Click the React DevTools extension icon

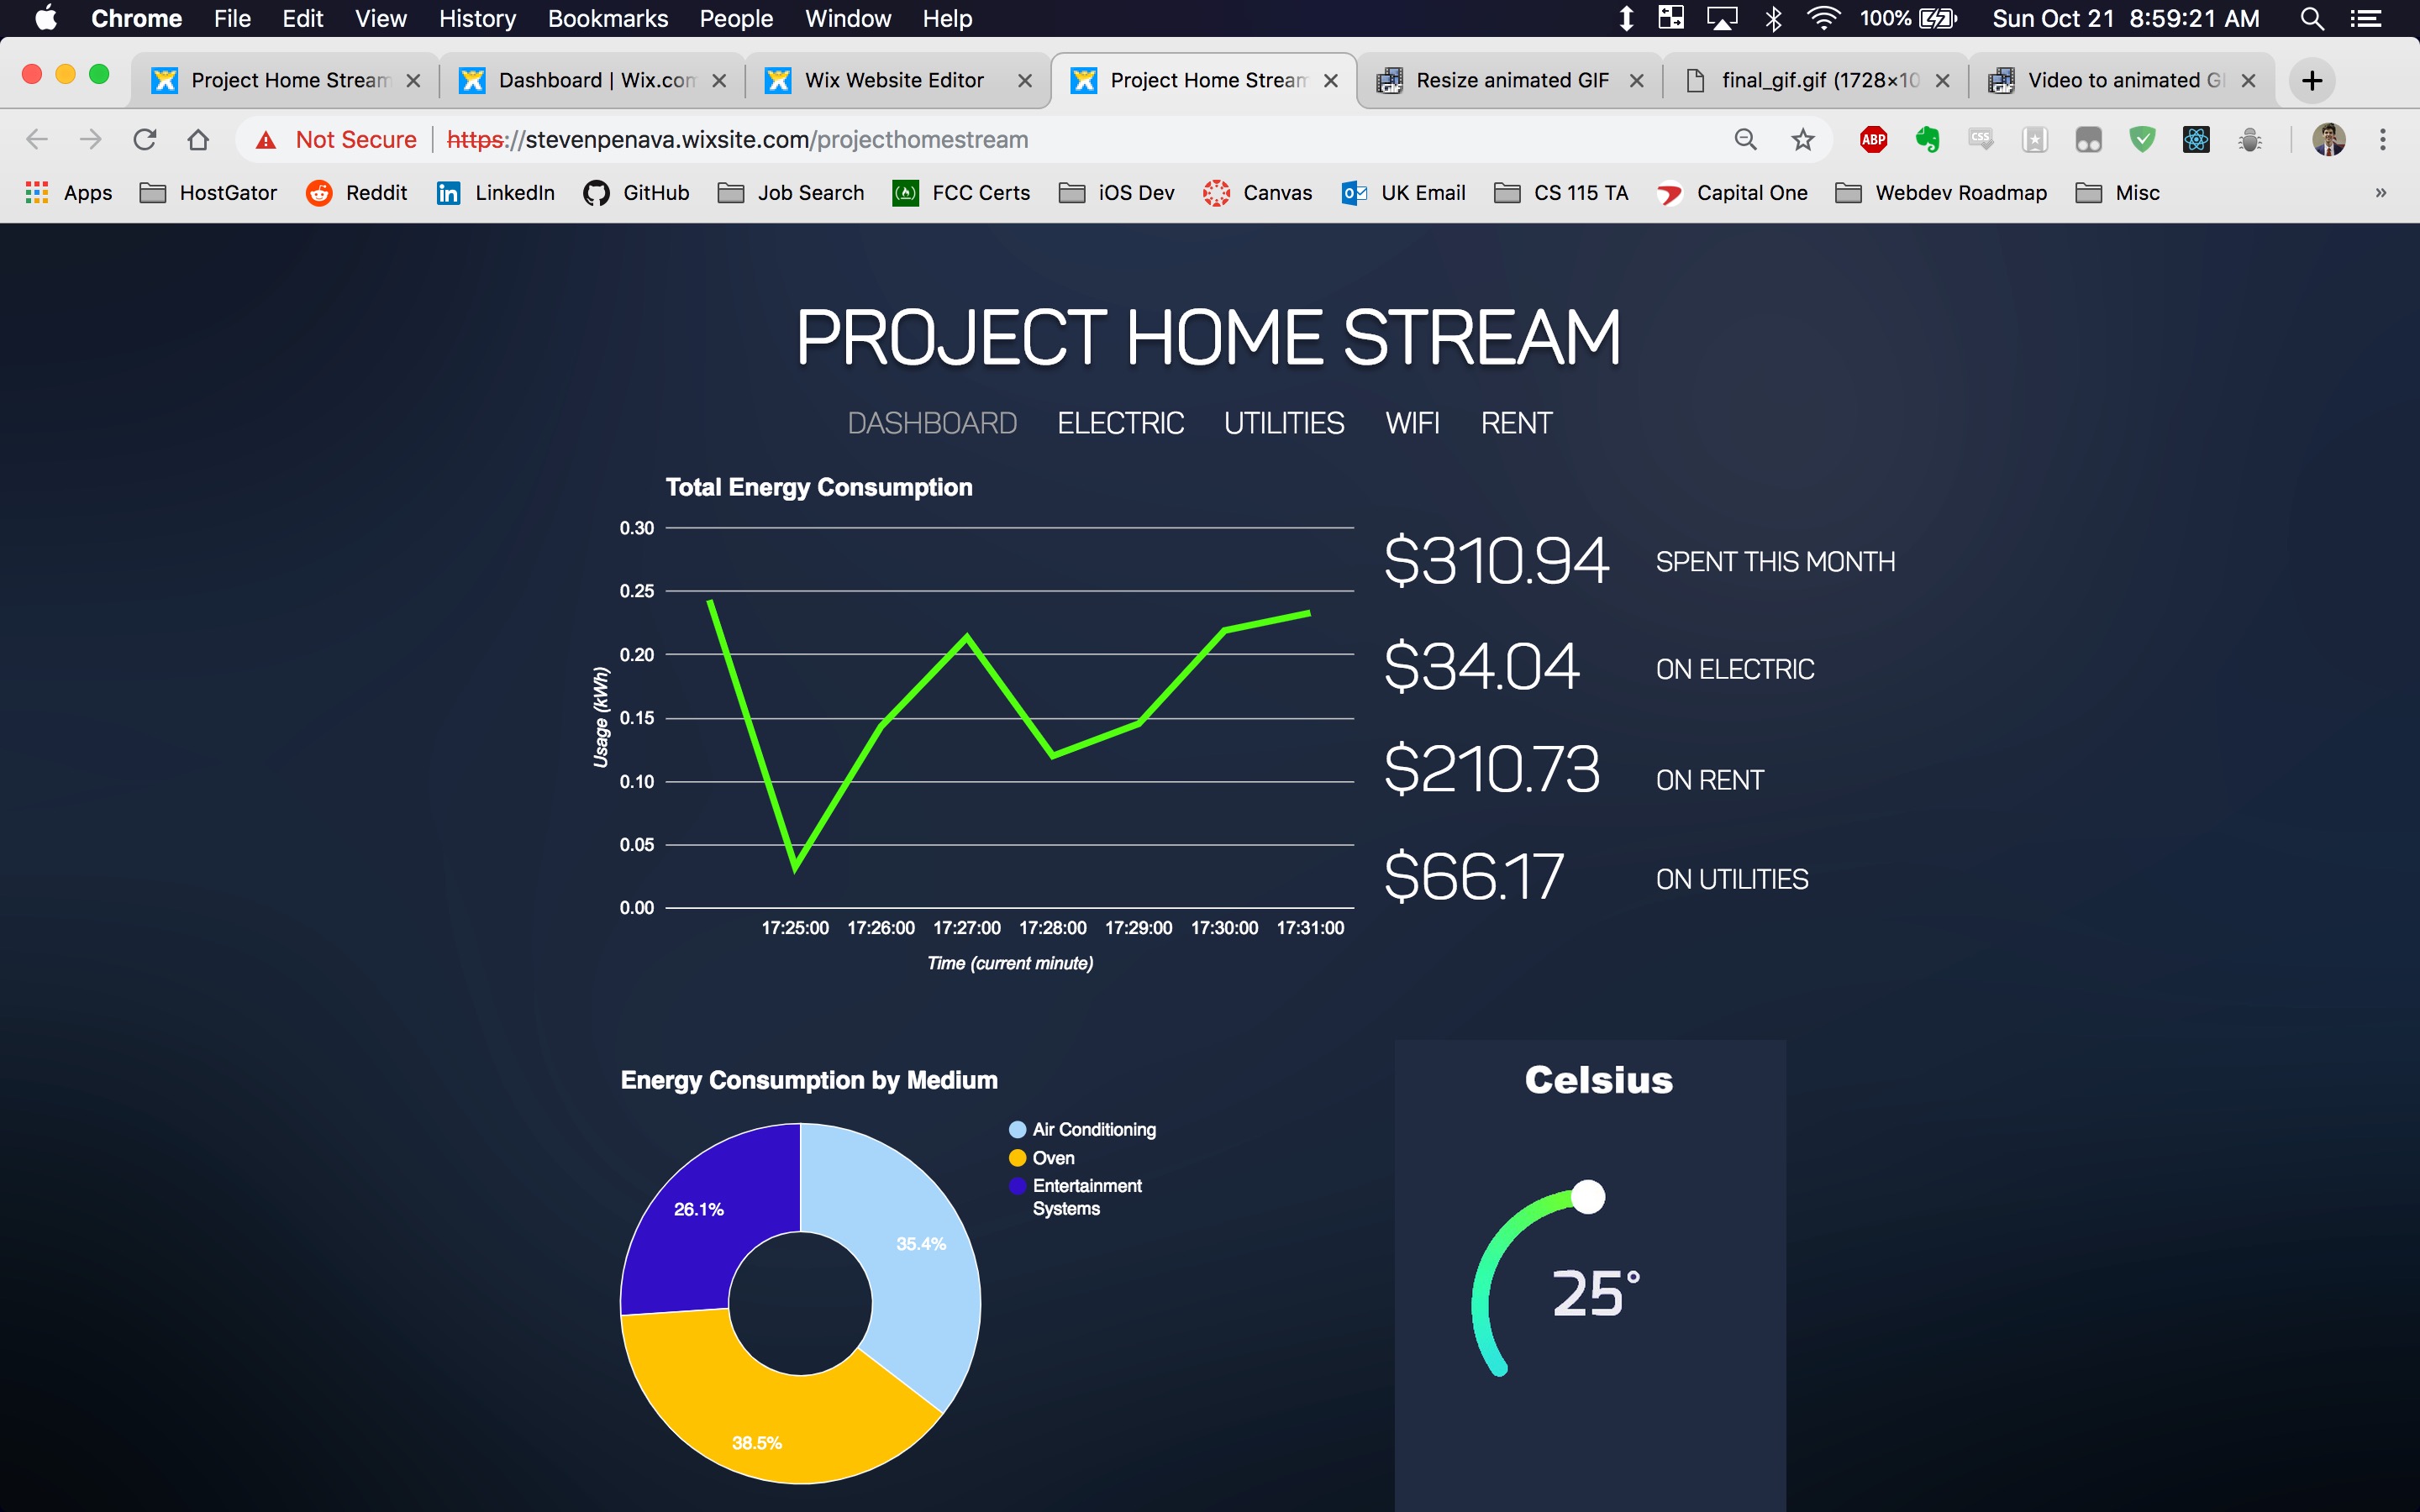(x=2196, y=140)
